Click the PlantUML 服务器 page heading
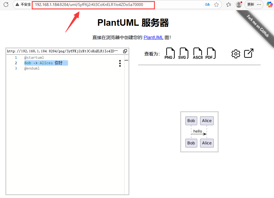Viewport: 274px width, 198px height. coord(133,23)
